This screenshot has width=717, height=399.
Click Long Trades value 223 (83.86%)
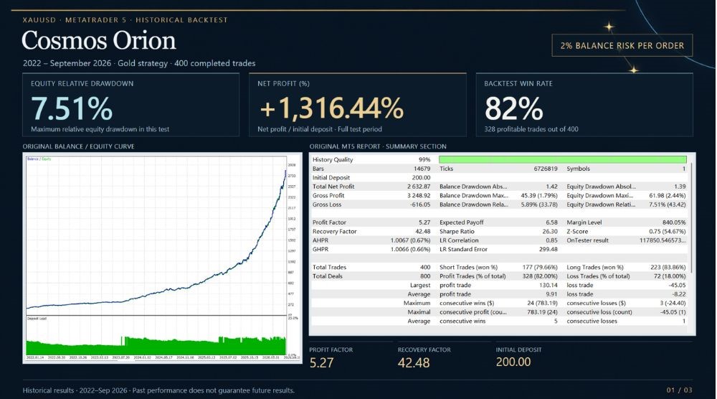668,267
